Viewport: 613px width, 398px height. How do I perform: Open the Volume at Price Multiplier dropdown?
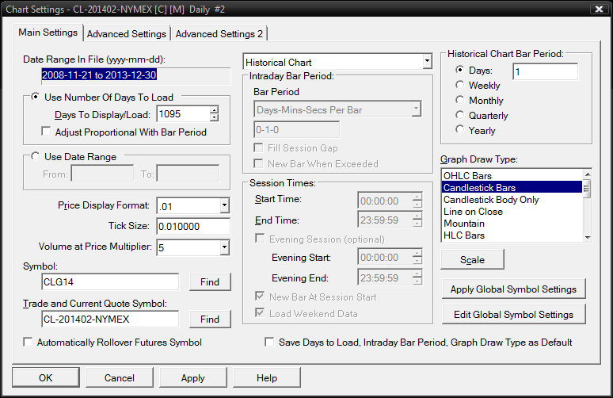click(x=224, y=247)
